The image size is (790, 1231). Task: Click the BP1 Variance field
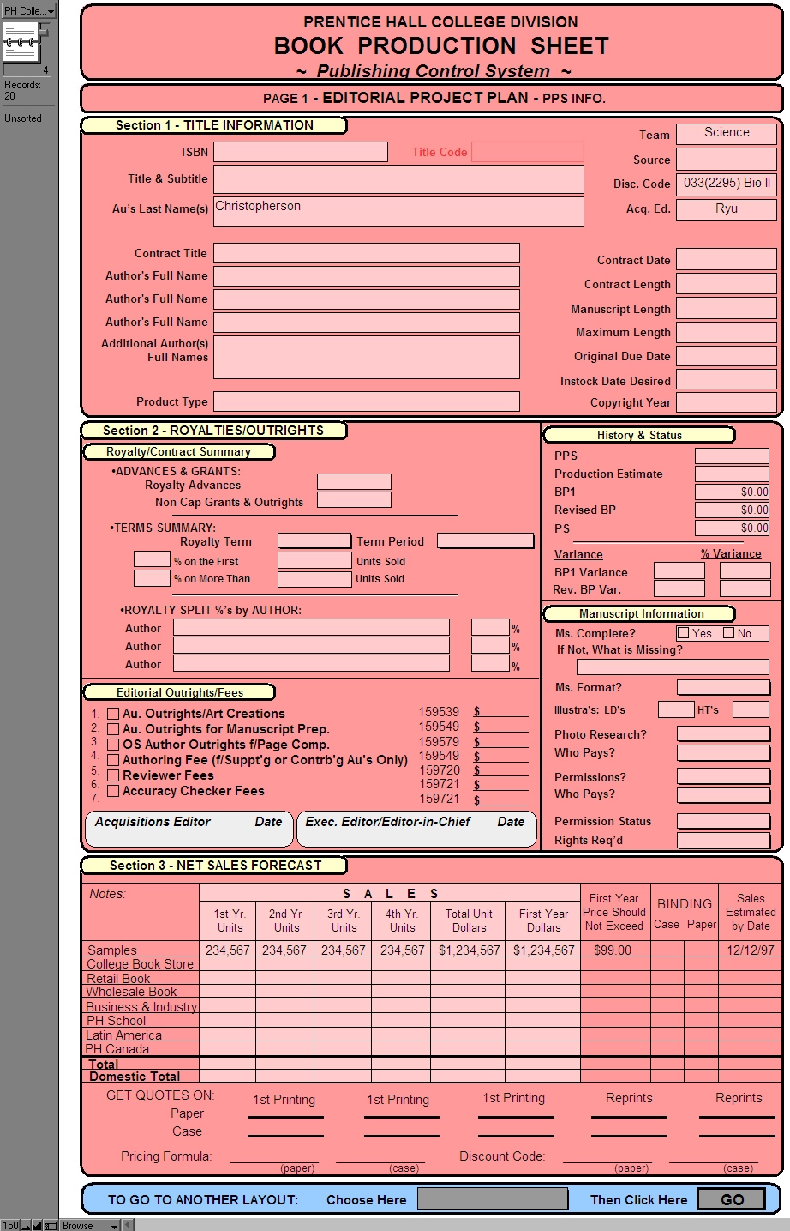(x=679, y=571)
